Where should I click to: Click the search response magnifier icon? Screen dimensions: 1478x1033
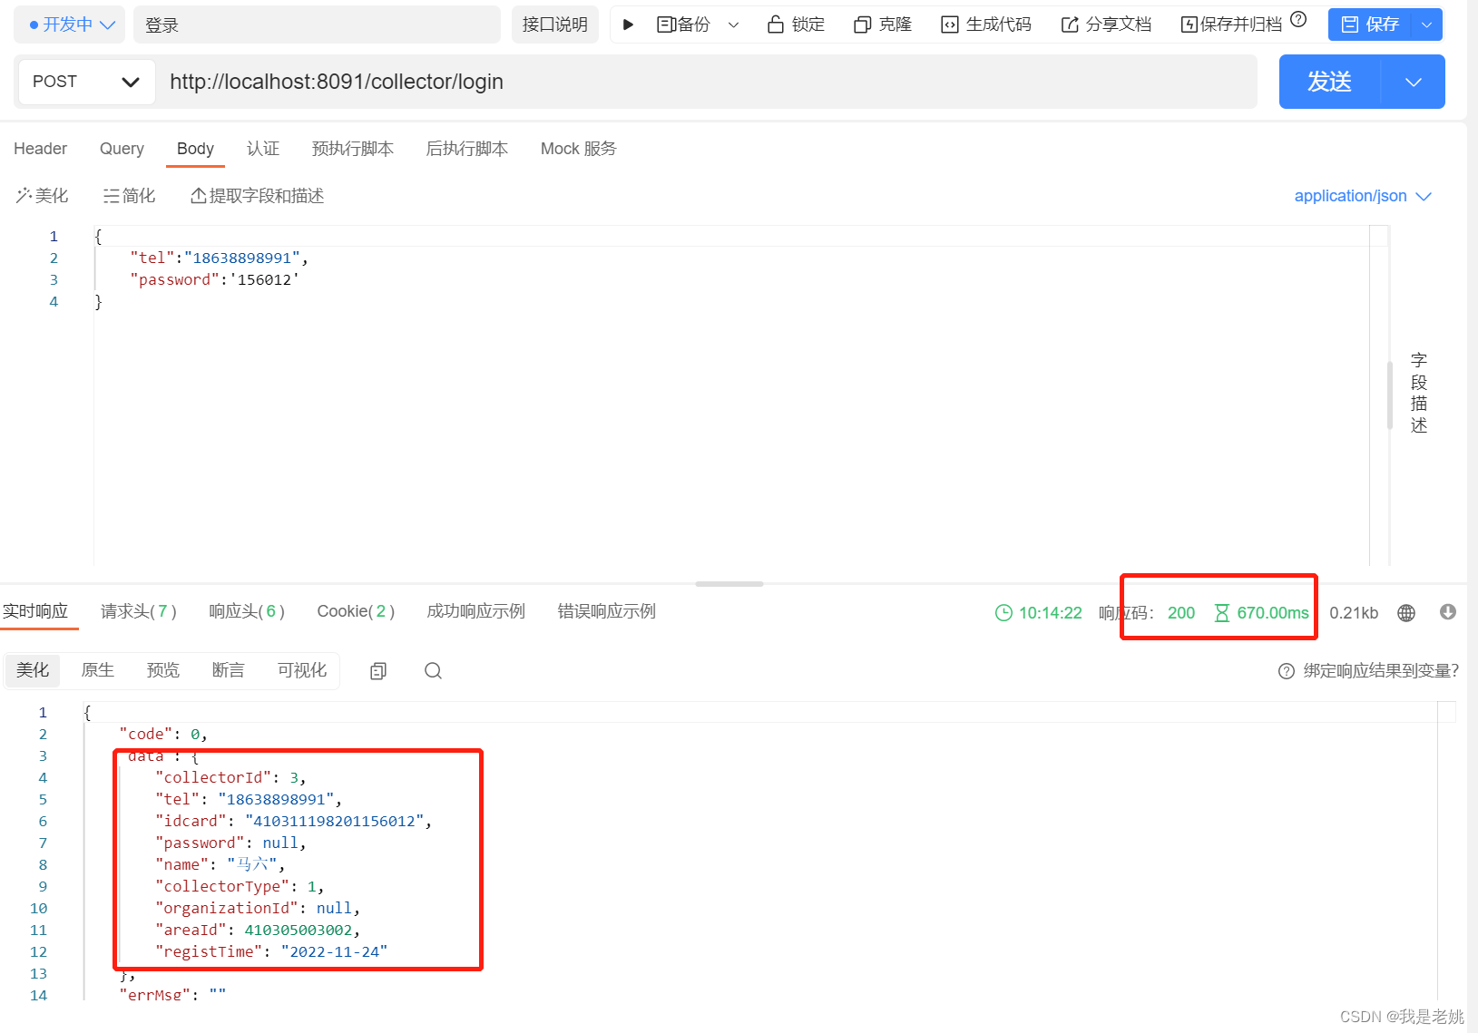(434, 671)
